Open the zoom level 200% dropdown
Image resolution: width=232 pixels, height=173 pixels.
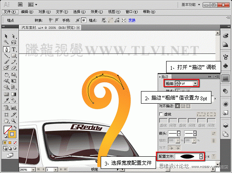coord(33,170)
